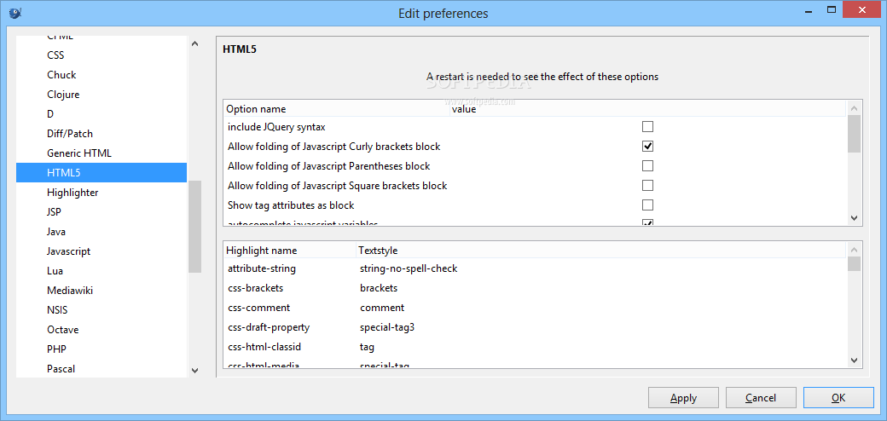Click the options table scroll down arrow
This screenshot has height=421, width=887.
[x=855, y=218]
